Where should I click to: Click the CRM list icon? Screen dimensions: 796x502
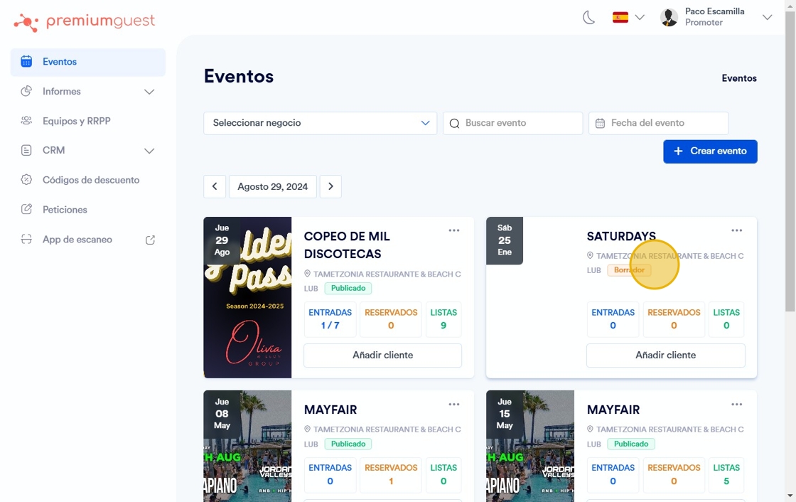(26, 151)
